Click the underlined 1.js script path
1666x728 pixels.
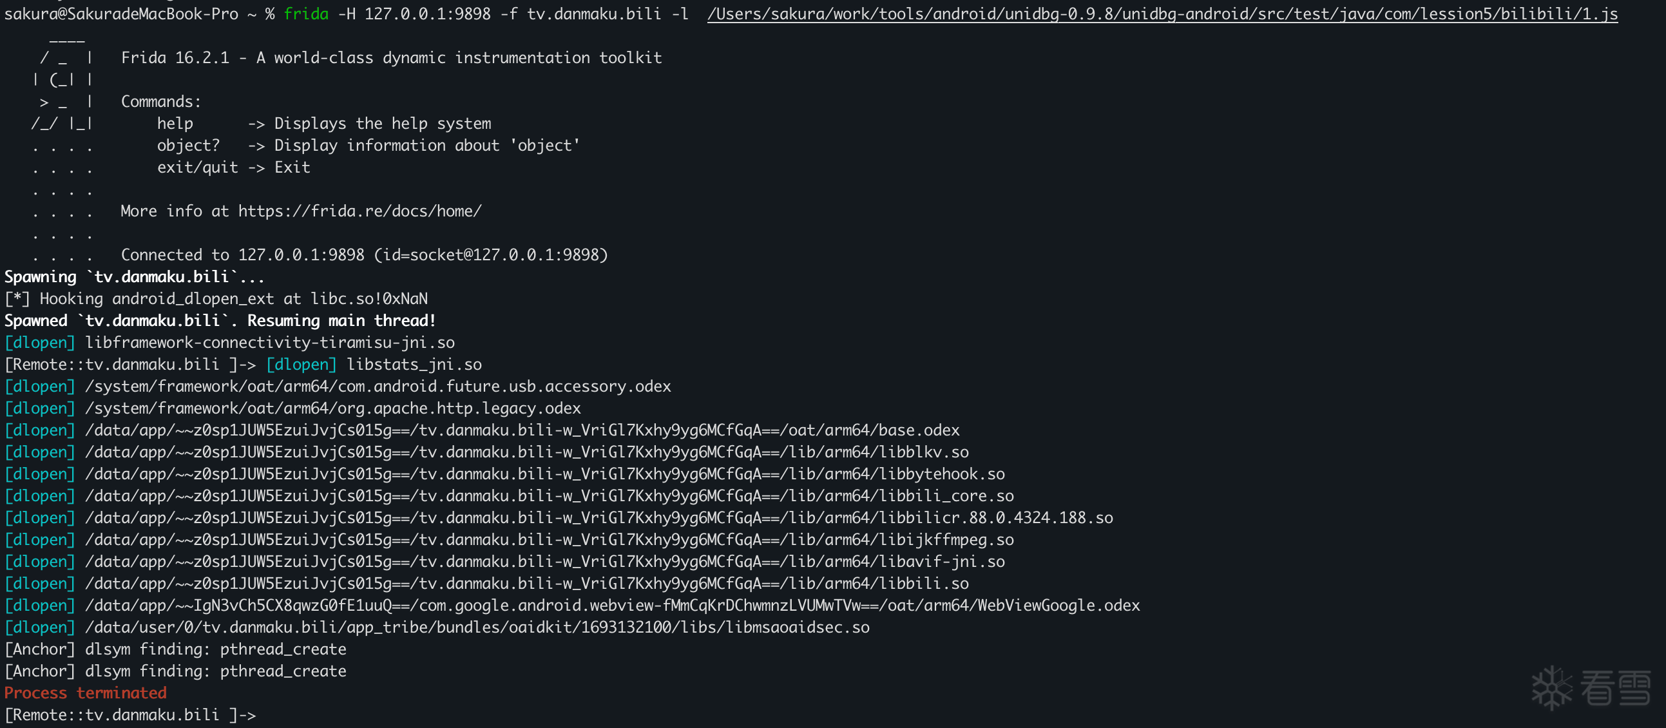[1162, 14]
